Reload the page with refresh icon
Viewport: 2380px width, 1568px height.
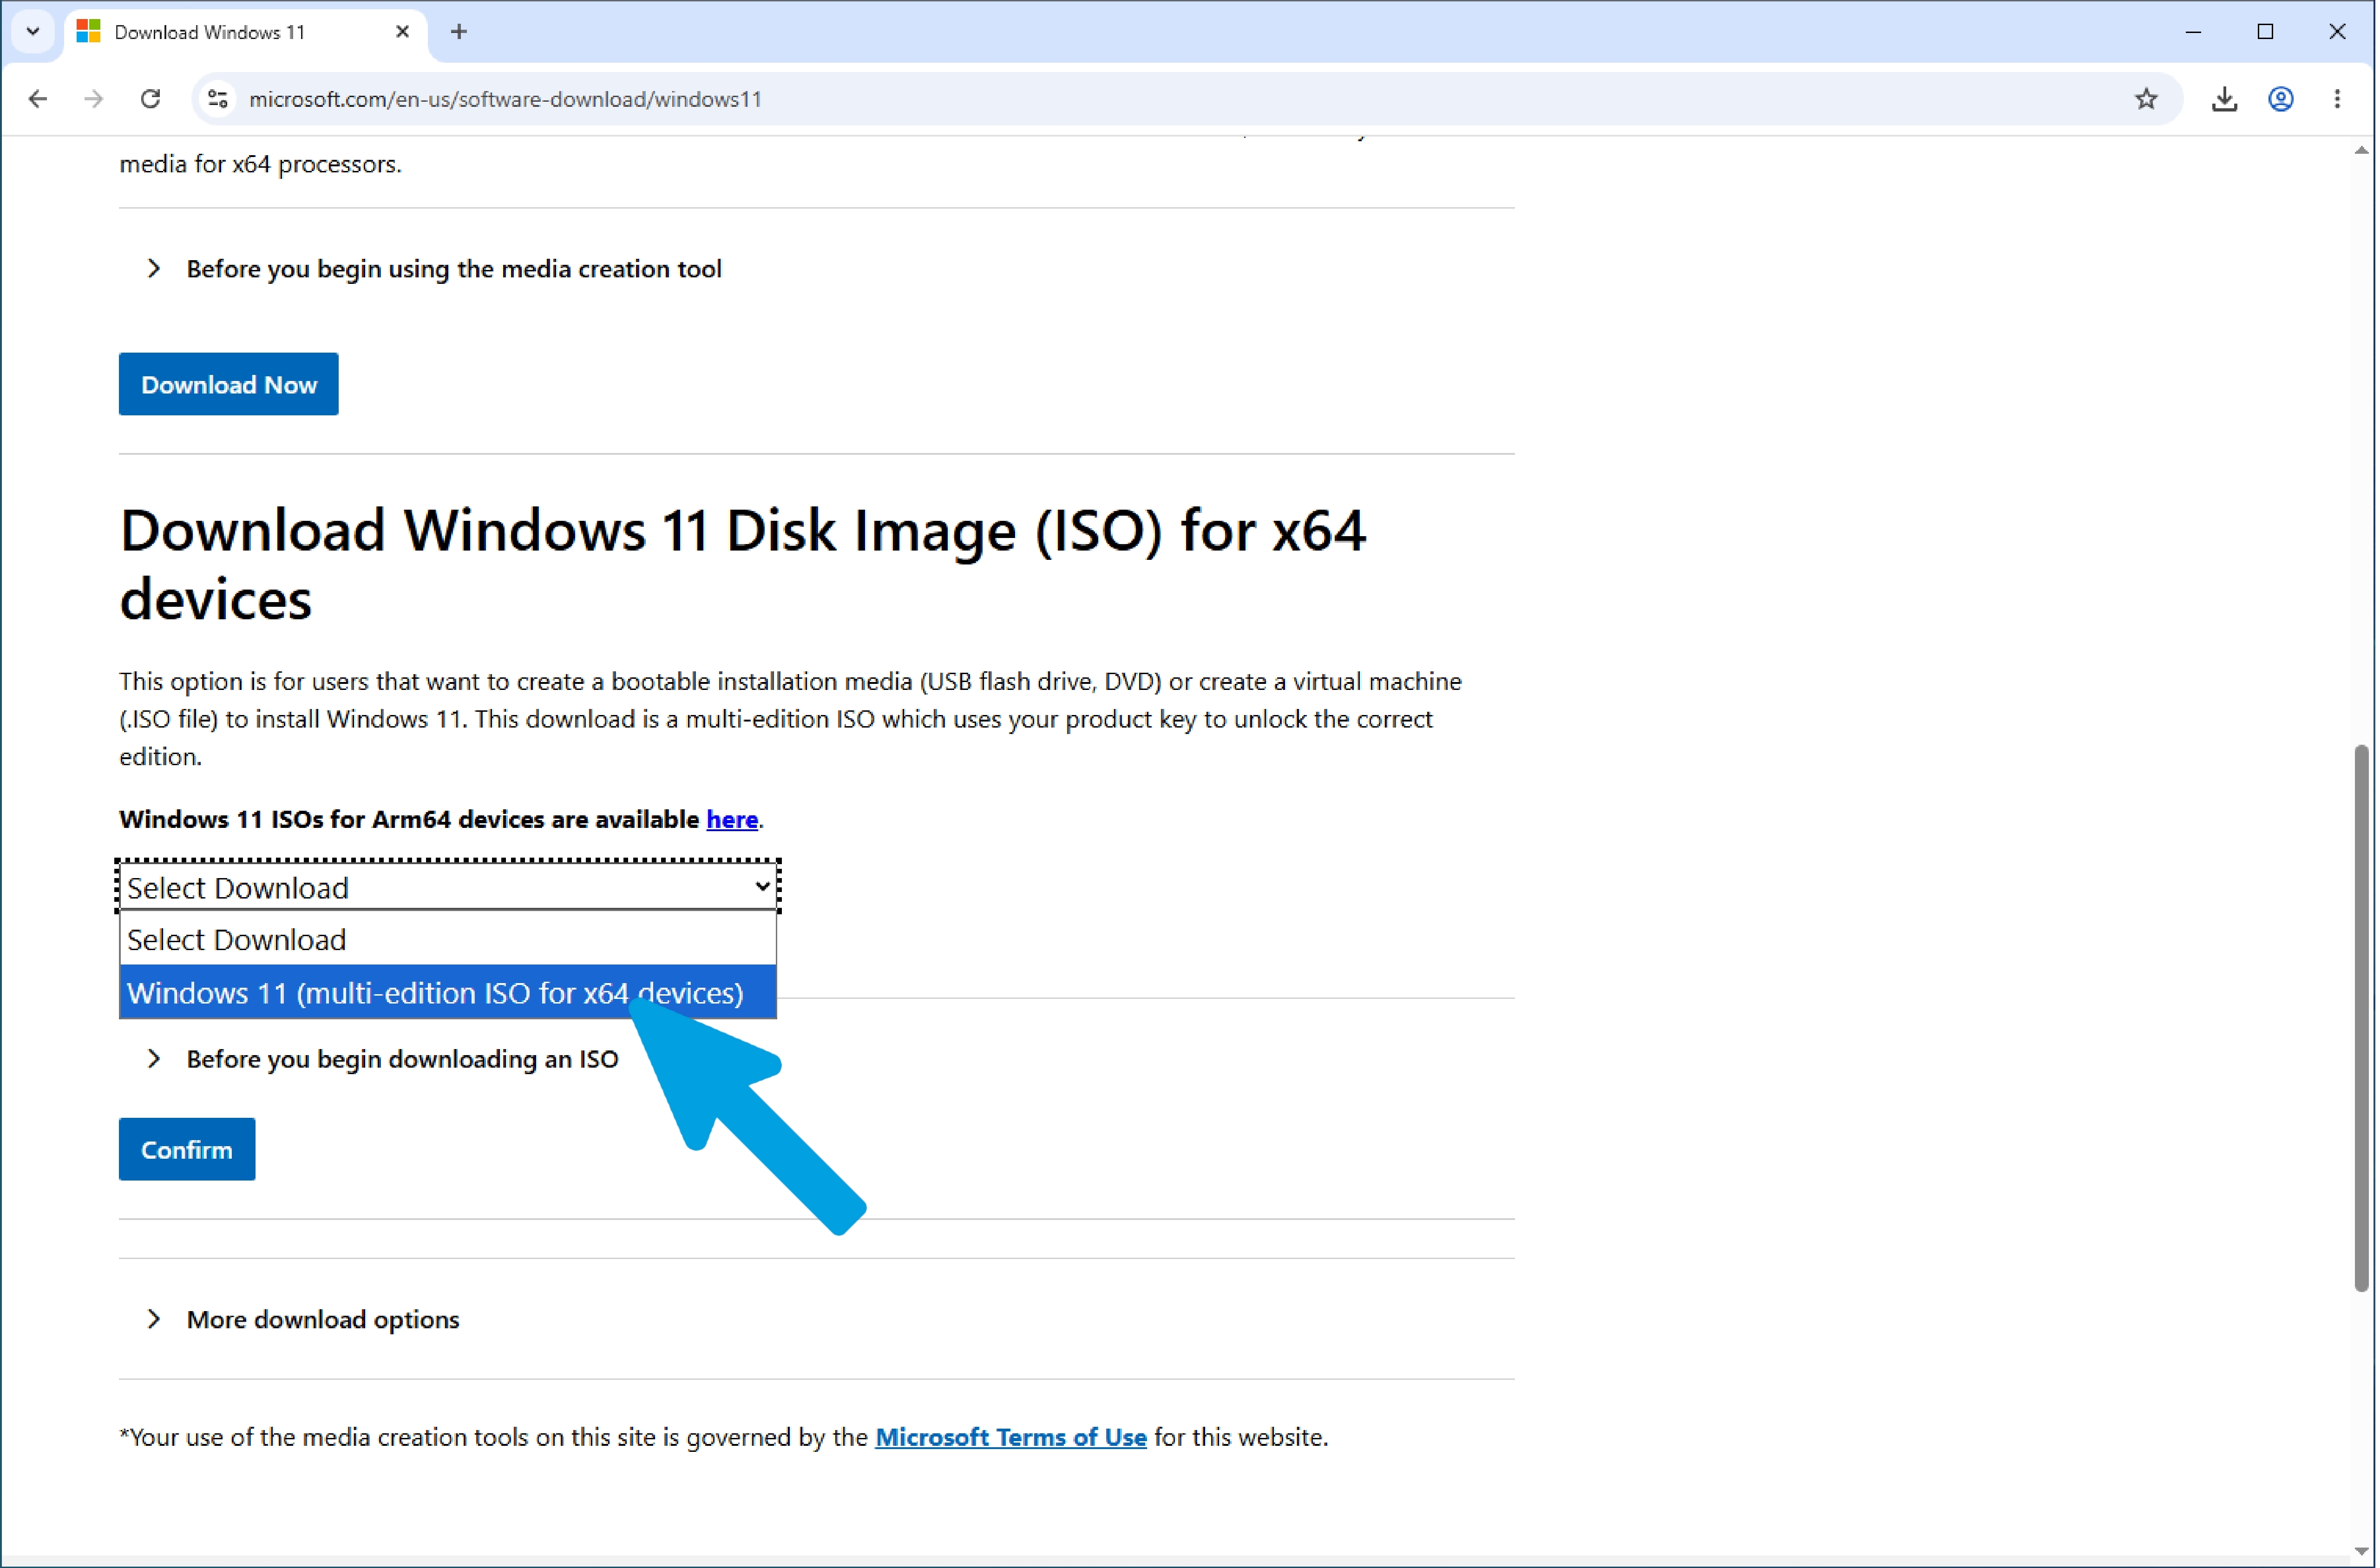[151, 99]
